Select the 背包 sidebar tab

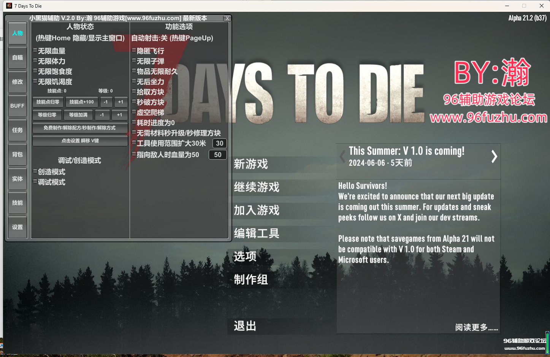[x=17, y=154]
